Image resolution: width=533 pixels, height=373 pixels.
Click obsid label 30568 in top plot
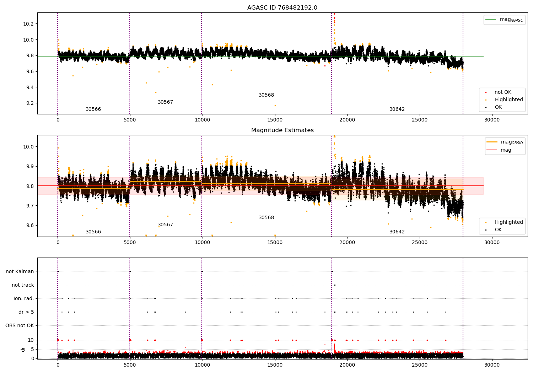266,95
